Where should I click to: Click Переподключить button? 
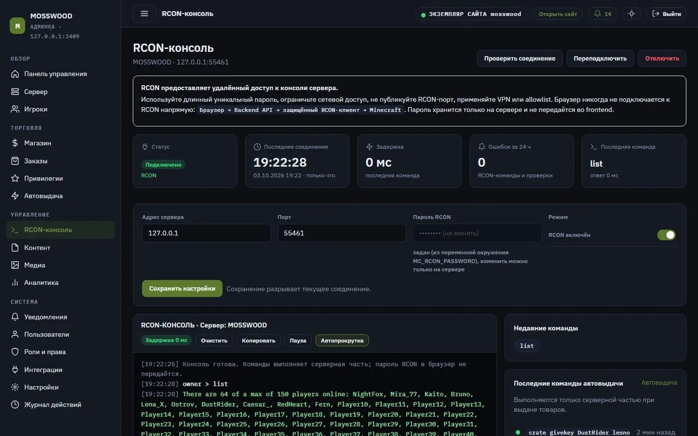tap(600, 58)
